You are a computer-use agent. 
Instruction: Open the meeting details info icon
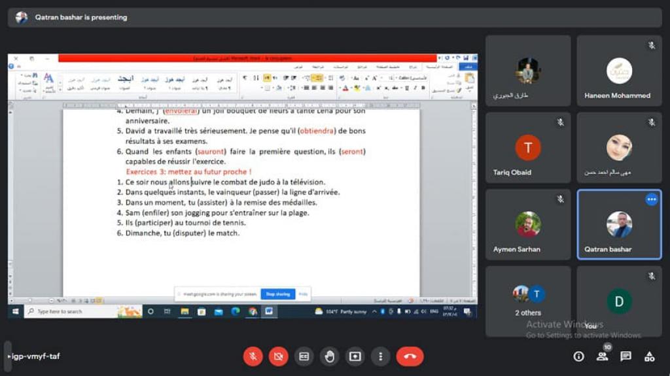[x=578, y=356]
